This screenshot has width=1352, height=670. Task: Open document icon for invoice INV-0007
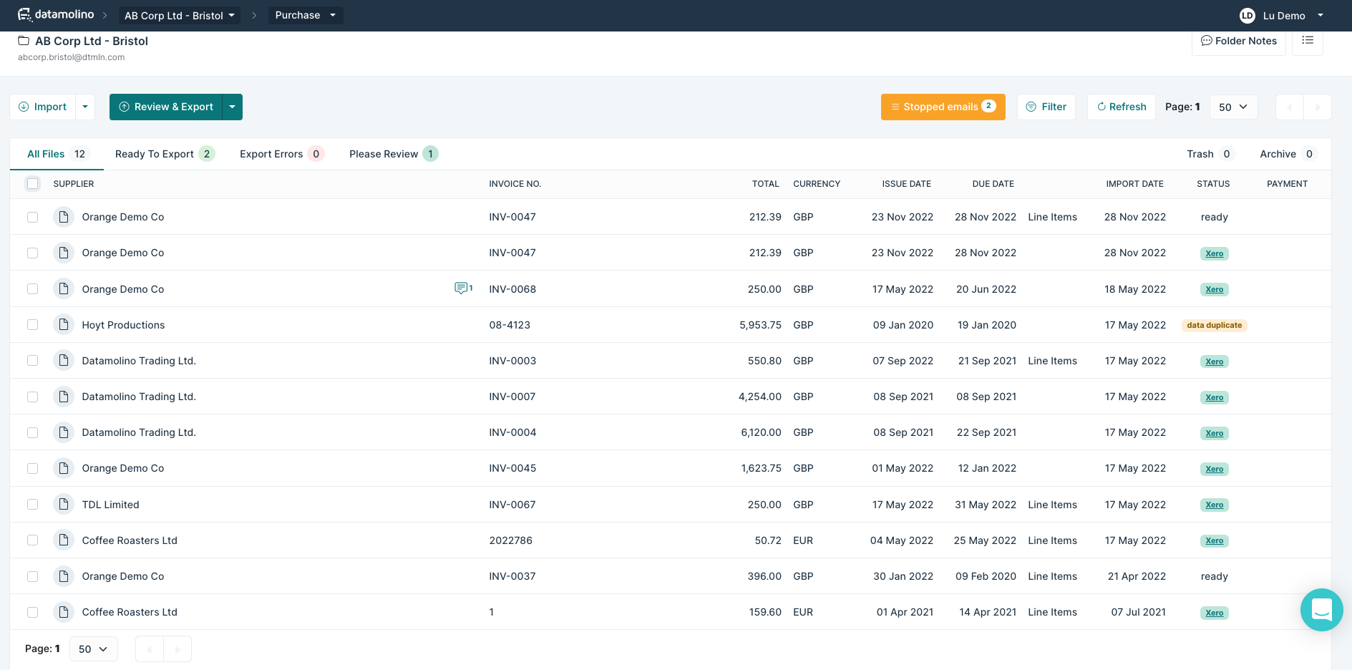64,397
